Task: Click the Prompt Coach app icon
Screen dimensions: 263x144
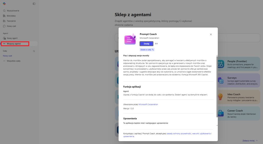Action: tap(130, 39)
